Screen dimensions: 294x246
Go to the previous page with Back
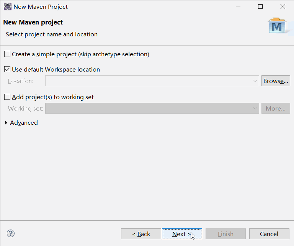point(141,234)
